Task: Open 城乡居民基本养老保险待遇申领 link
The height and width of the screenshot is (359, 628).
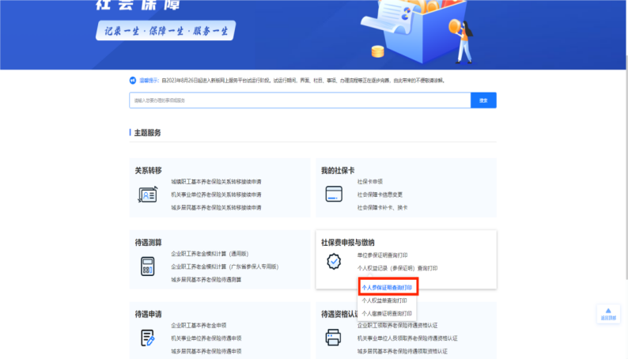Action: click(x=206, y=351)
